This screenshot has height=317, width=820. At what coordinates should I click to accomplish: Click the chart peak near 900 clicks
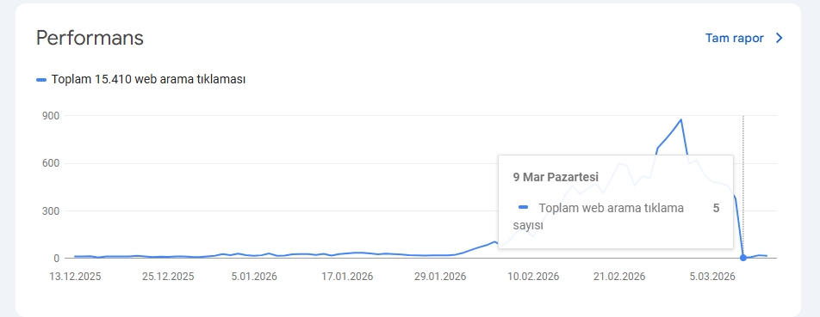(x=680, y=119)
